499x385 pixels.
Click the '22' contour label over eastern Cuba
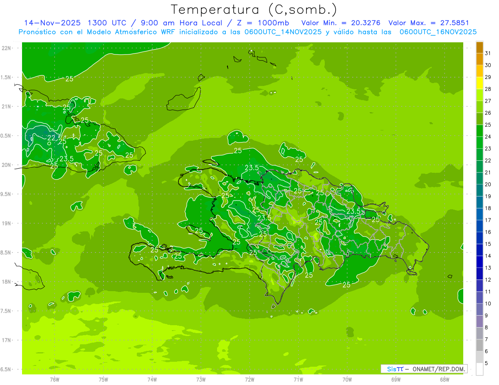[x=52, y=138]
